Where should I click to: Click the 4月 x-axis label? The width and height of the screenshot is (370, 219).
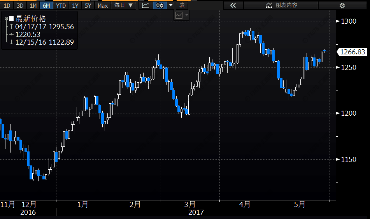(x=245, y=204)
